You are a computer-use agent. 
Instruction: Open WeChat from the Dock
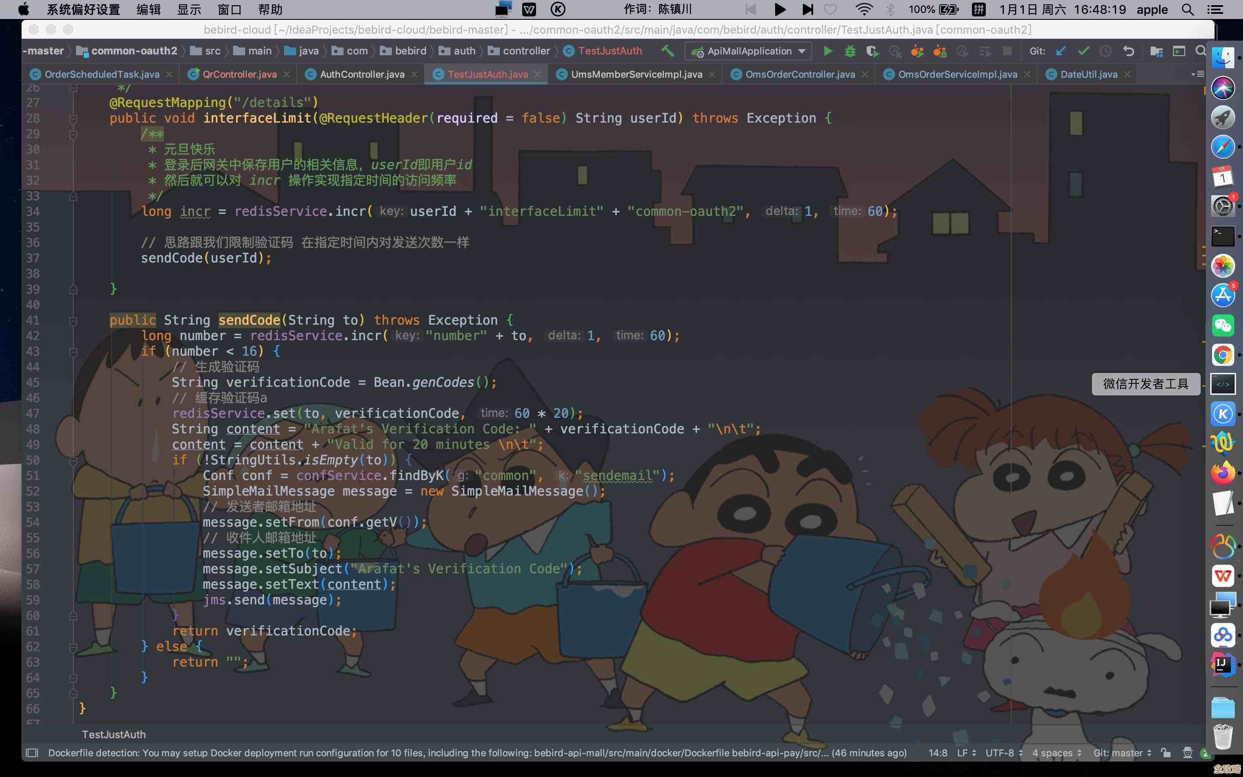(1222, 325)
